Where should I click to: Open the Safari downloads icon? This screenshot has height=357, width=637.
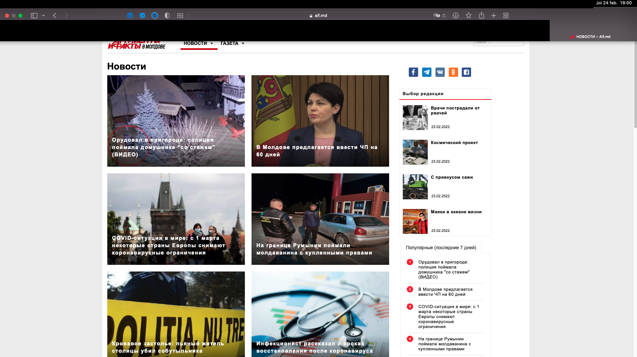point(455,16)
